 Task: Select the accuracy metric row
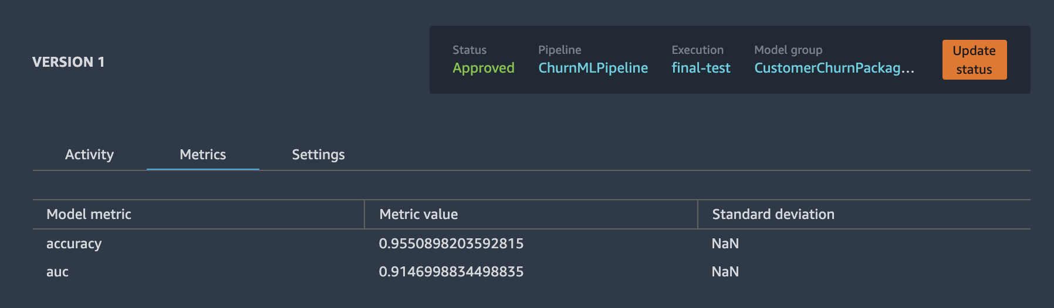point(532,244)
